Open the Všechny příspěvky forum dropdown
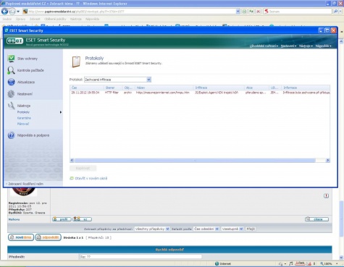 pyautogui.click(x=152, y=229)
